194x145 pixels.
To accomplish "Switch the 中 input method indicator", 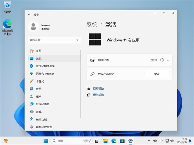I will tap(161, 141).
